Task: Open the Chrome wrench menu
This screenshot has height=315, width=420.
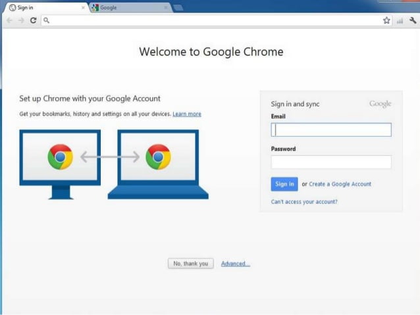Action: point(413,20)
